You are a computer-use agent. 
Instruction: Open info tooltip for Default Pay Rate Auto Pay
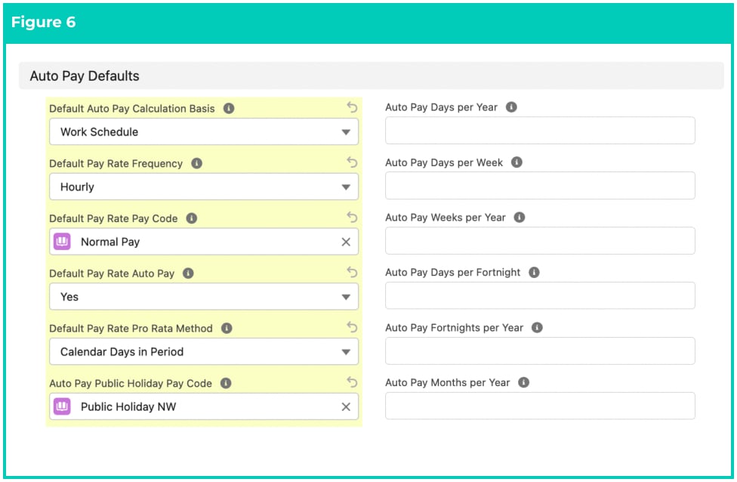click(188, 273)
